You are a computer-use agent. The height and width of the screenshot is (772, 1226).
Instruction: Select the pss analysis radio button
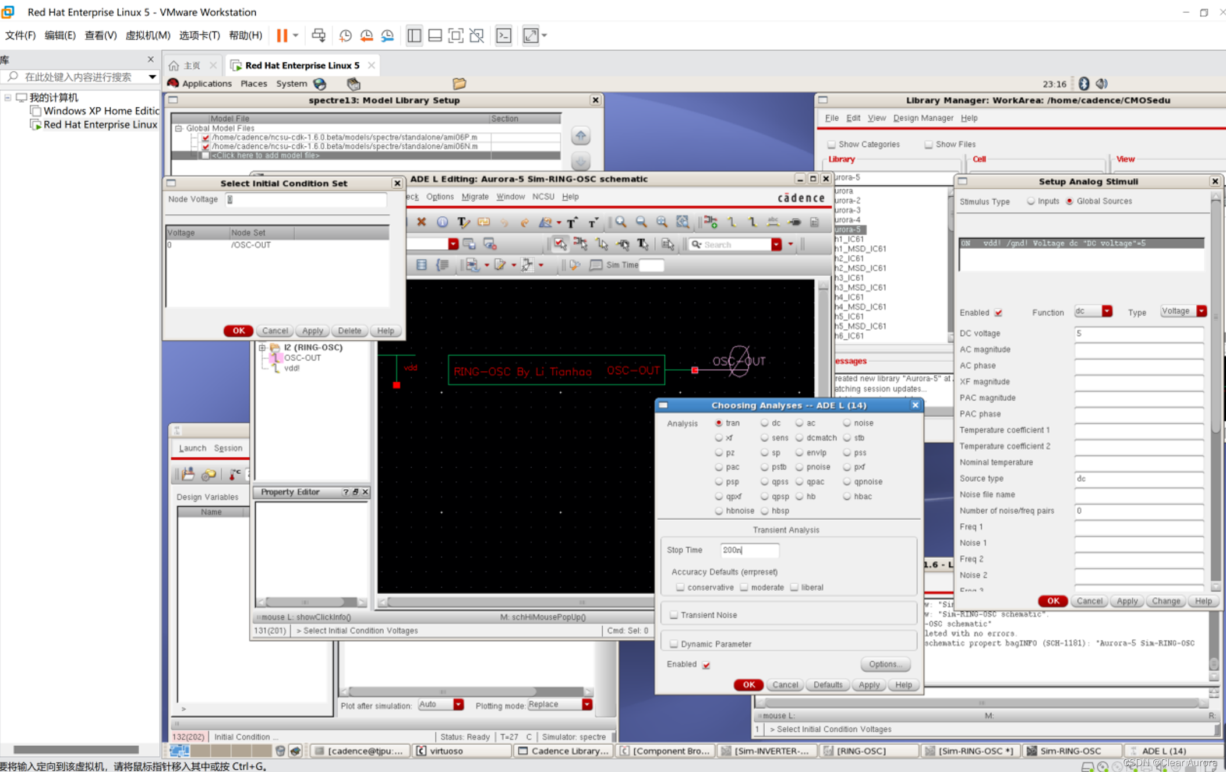point(847,453)
